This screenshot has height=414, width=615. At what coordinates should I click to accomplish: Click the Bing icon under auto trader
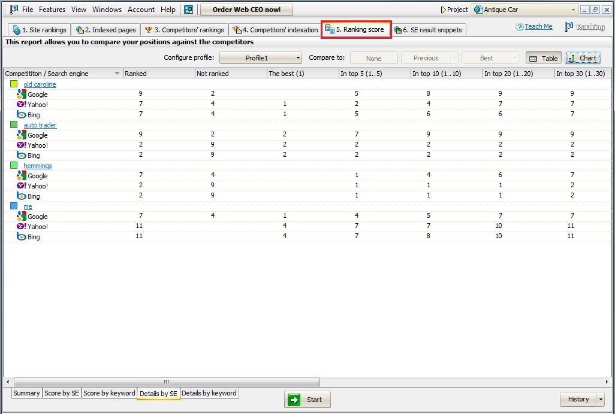[x=22, y=155]
